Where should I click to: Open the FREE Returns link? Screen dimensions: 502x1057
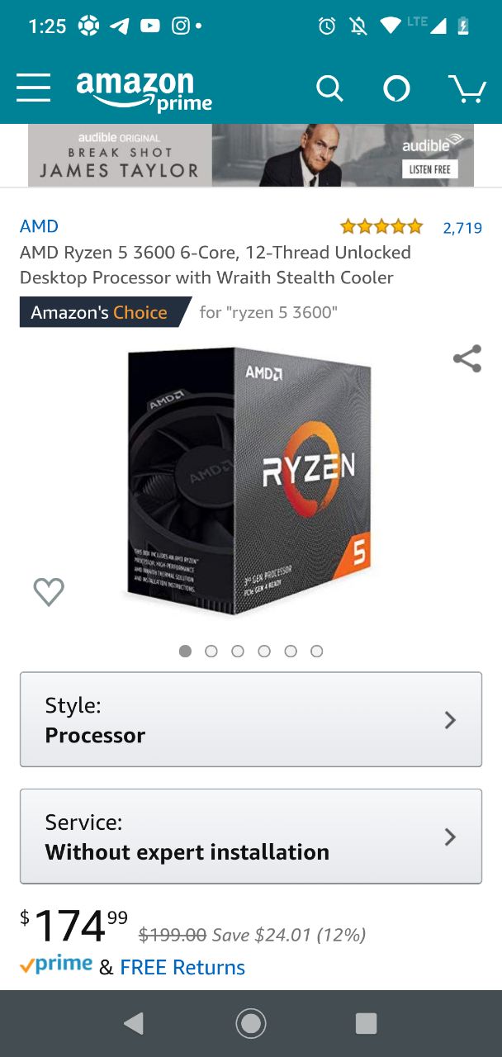coord(182,967)
